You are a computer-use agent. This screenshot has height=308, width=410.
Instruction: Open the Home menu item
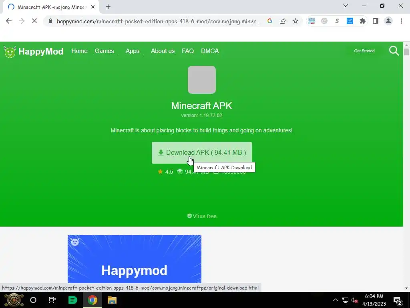coord(80,51)
